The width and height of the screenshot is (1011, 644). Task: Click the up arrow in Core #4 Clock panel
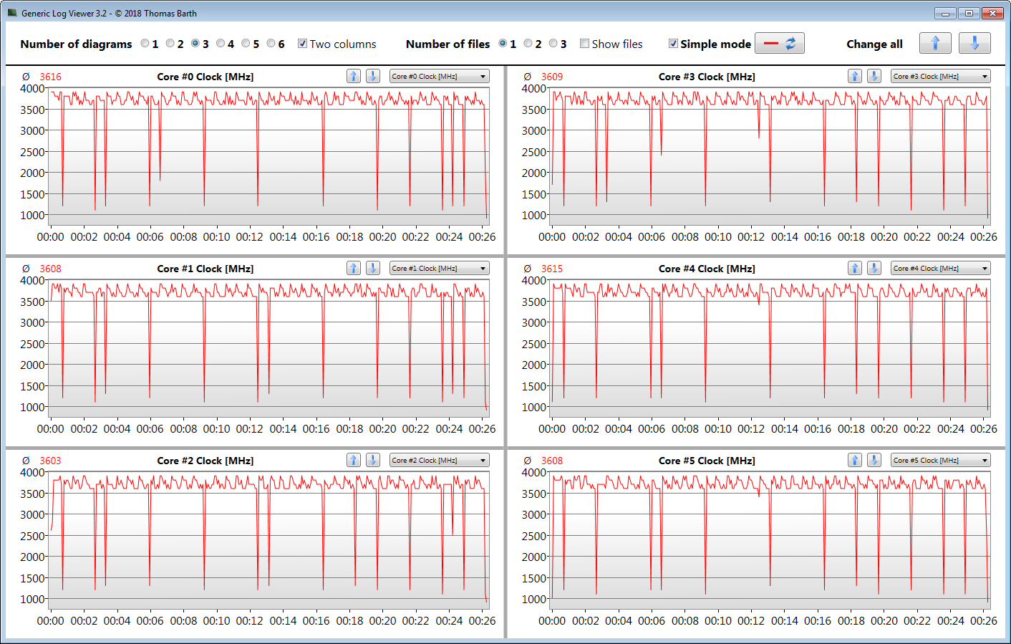tap(855, 268)
